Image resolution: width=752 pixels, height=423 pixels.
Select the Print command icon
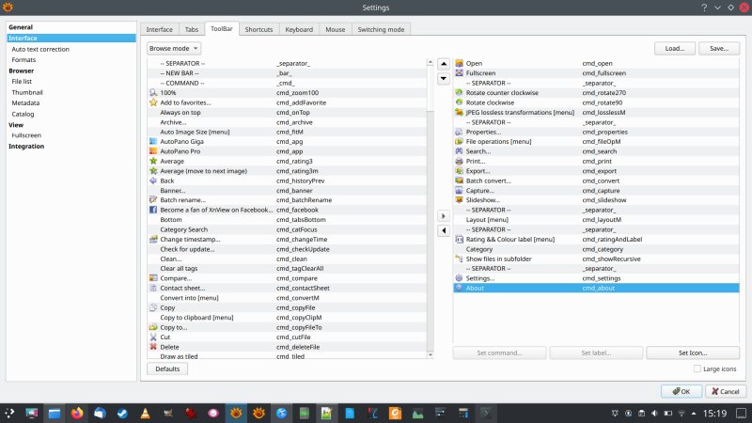coord(460,161)
